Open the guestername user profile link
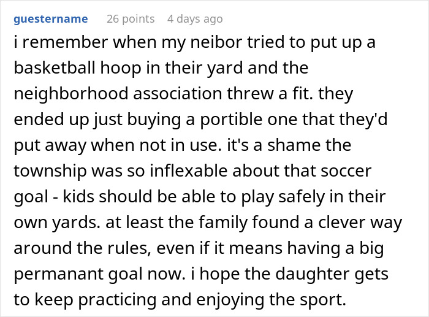 (50, 19)
